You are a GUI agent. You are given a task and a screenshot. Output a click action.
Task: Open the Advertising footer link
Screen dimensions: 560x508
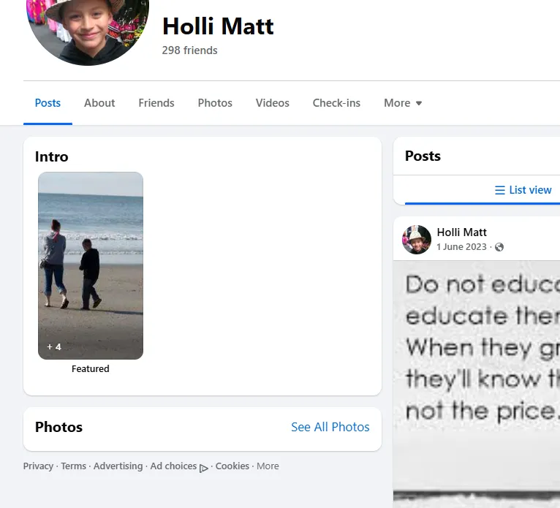coord(118,466)
